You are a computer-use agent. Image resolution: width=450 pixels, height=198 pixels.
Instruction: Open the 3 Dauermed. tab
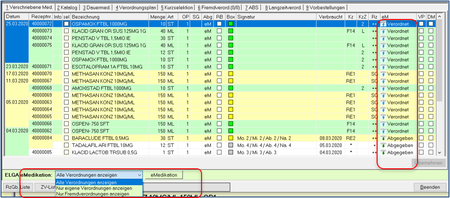96,7
